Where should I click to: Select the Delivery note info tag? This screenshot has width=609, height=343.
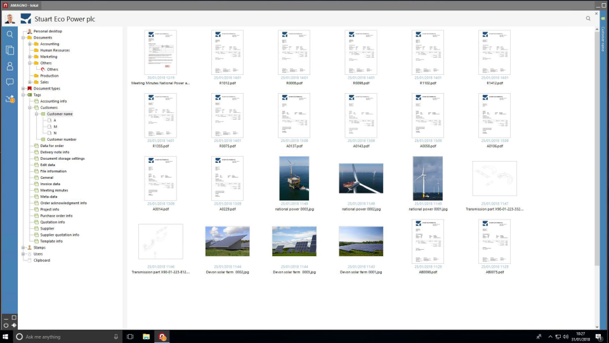(55, 152)
